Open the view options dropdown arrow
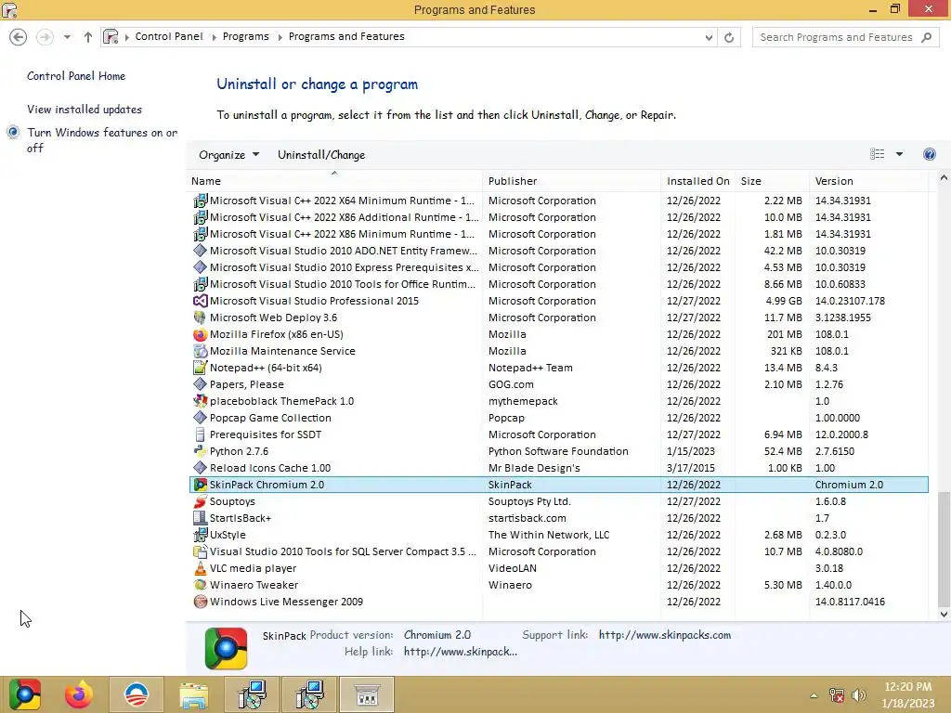Screen dimensions: 951x713 click(x=899, y=154)
